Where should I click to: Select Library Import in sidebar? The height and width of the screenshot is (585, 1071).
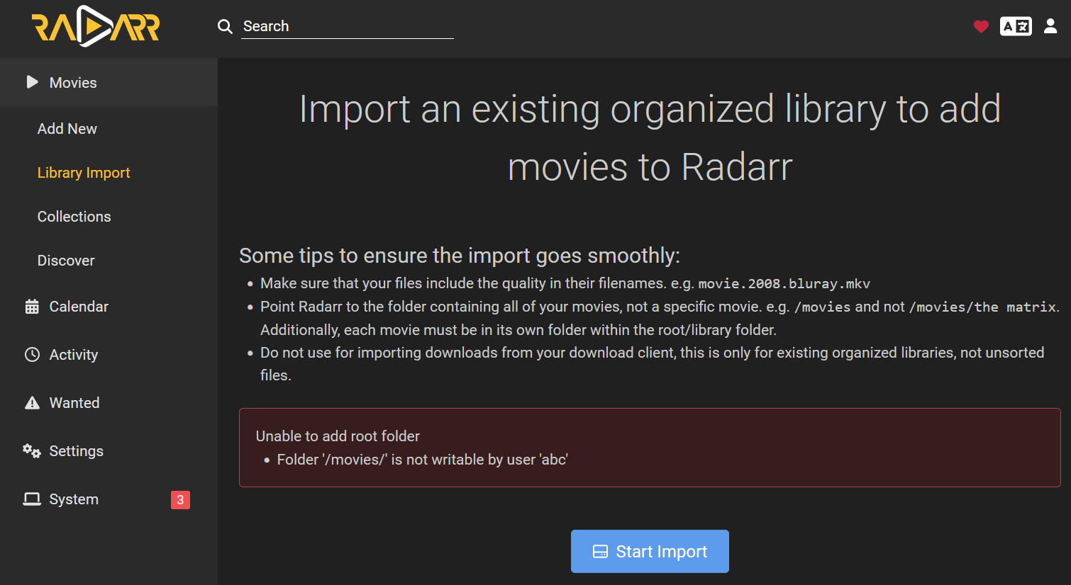click(x=84, y=173)
